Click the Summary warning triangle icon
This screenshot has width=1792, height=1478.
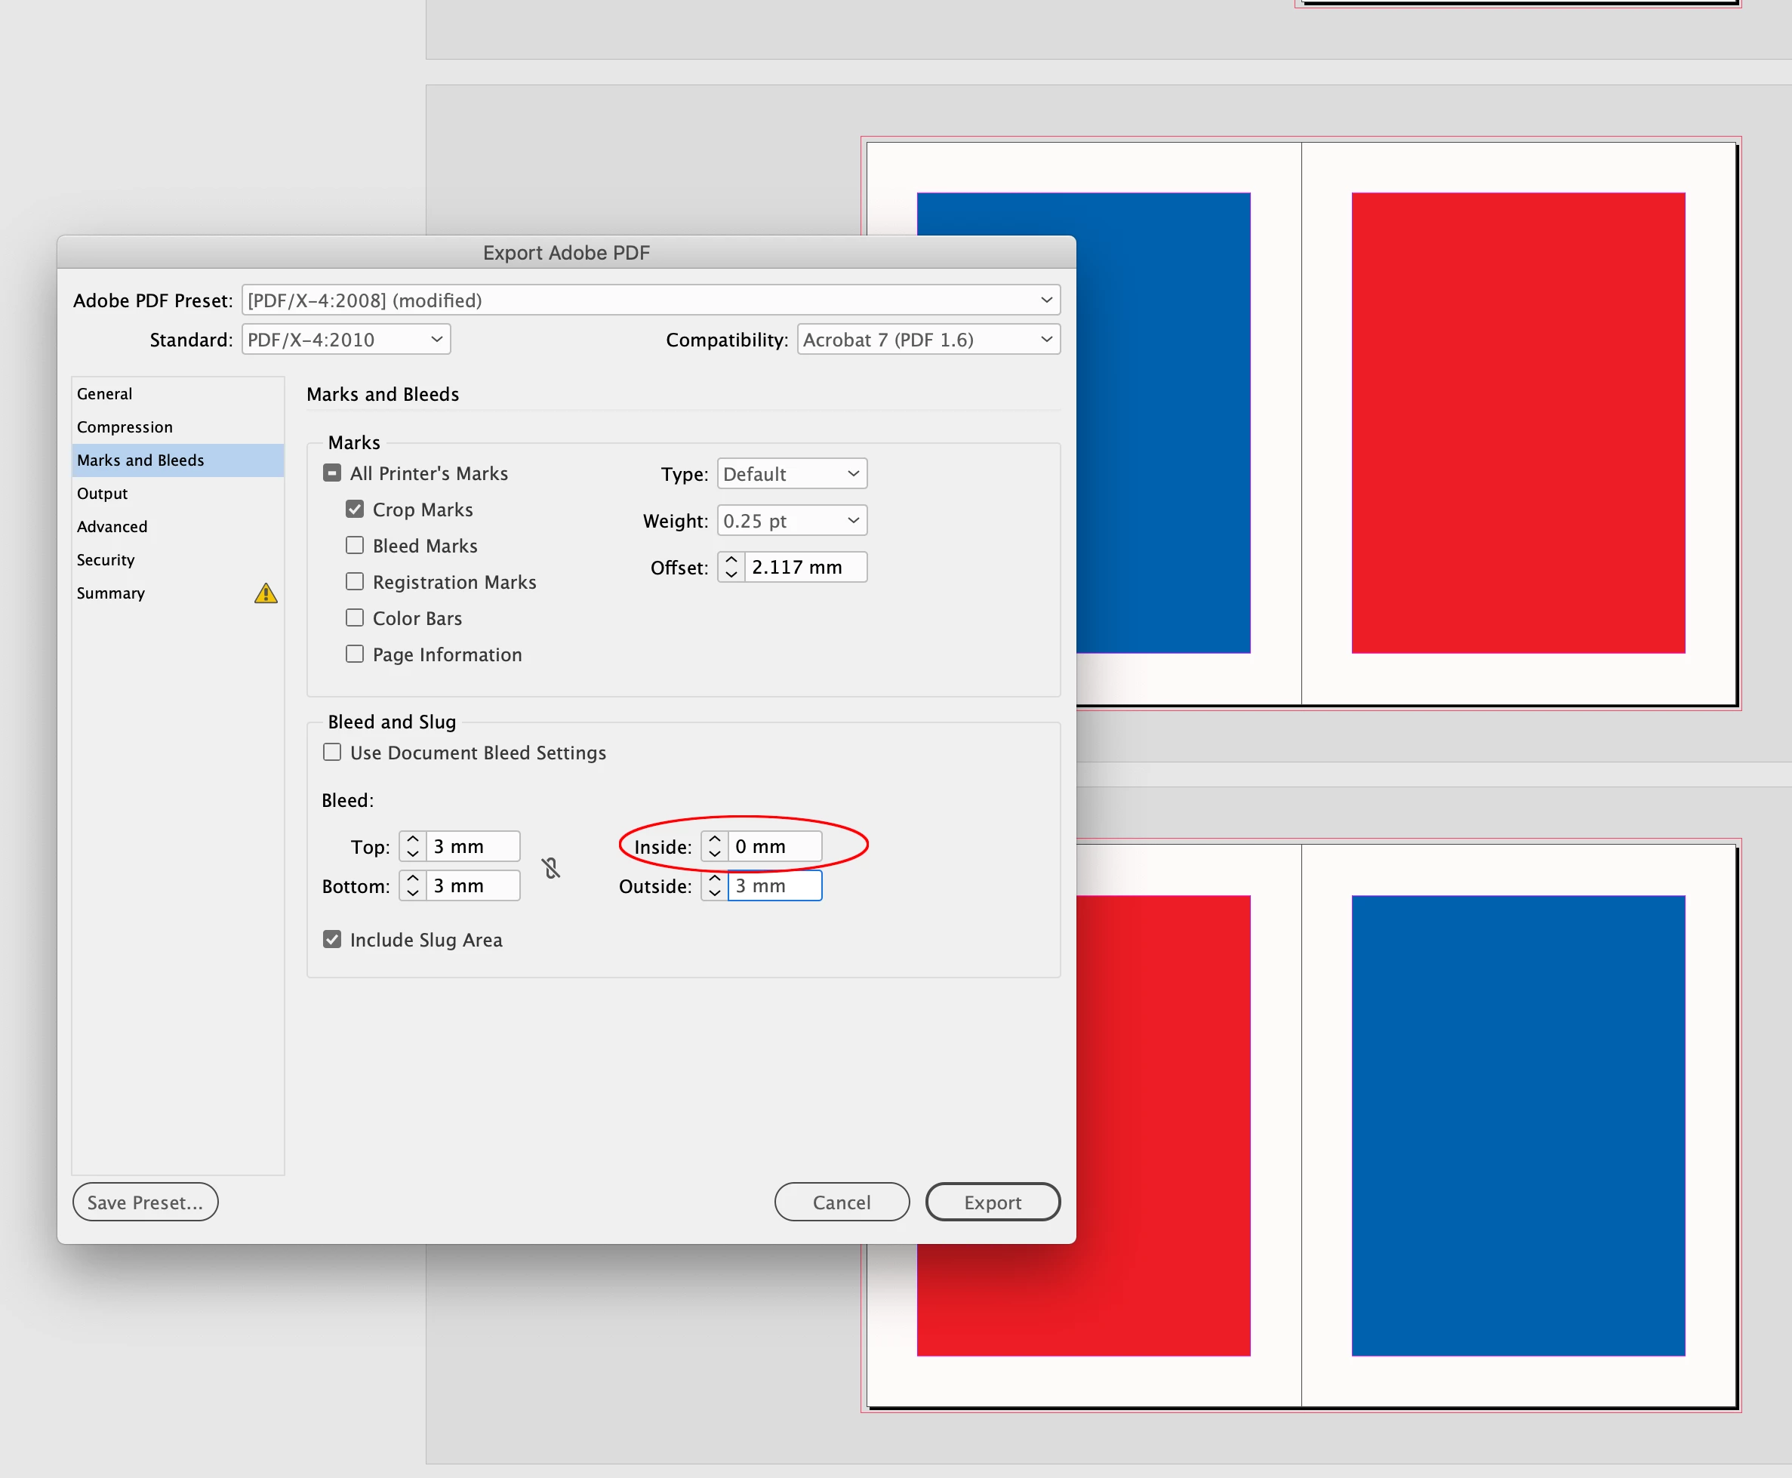(266, 593)
